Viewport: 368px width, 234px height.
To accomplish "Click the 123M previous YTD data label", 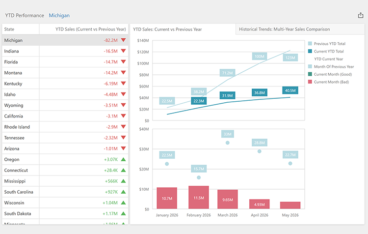I will [290, 58].
